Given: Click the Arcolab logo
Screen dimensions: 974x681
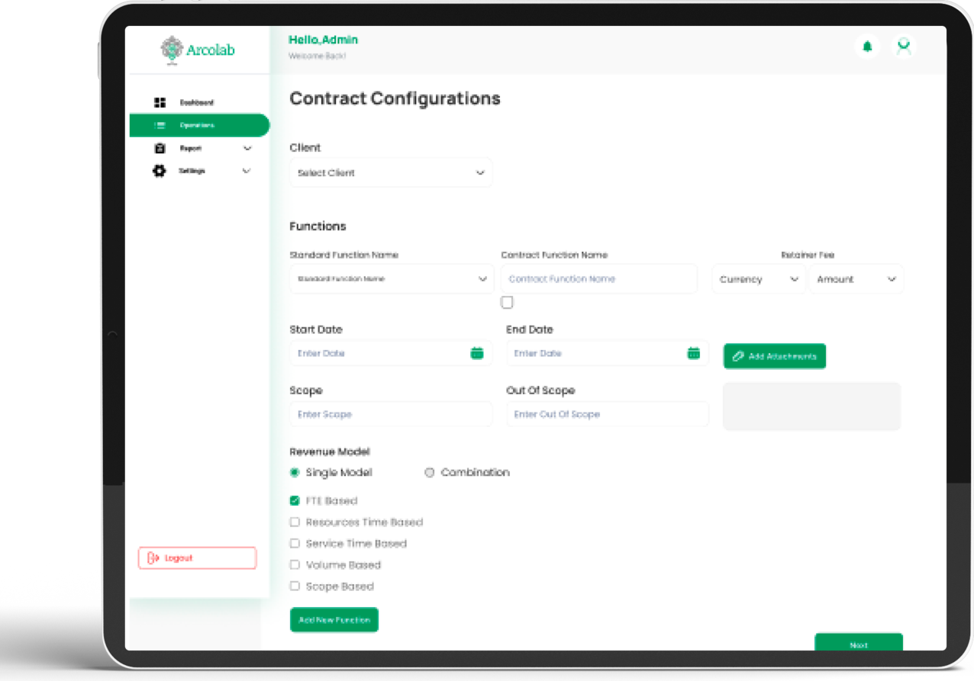Looking at the screenshot, I should [x=198, y=50].
